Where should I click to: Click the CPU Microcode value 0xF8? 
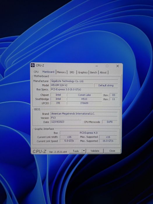click(x=110, y=122)
